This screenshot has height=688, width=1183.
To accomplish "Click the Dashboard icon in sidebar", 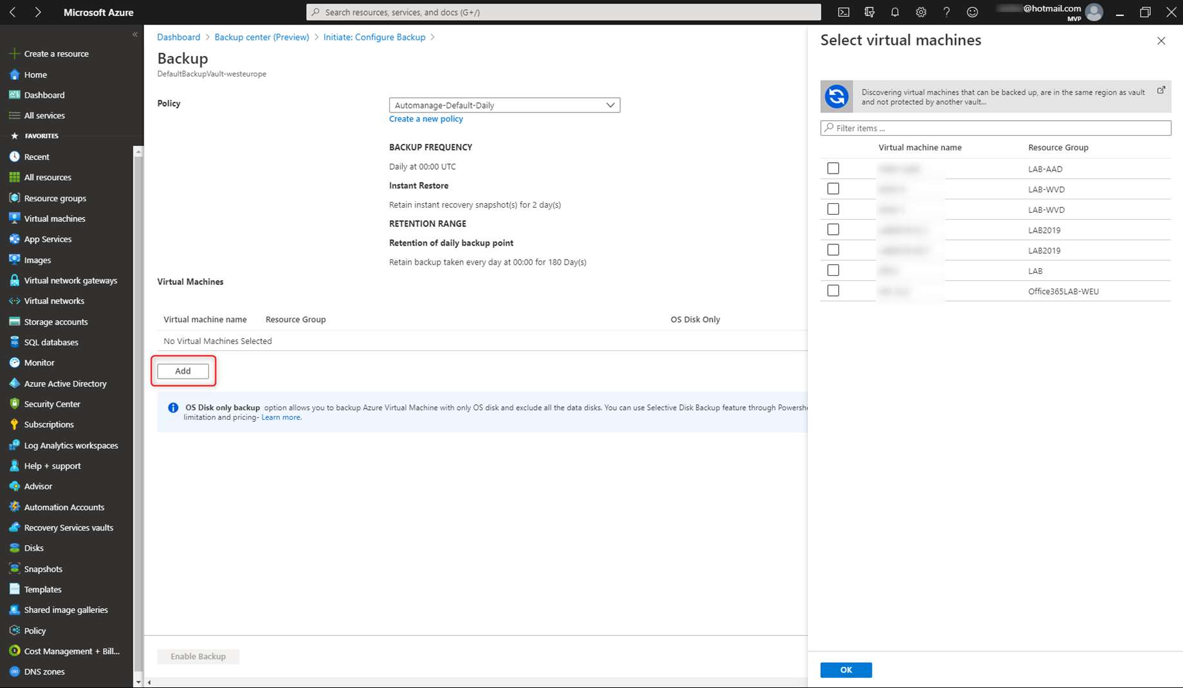I will pos(14,95).
